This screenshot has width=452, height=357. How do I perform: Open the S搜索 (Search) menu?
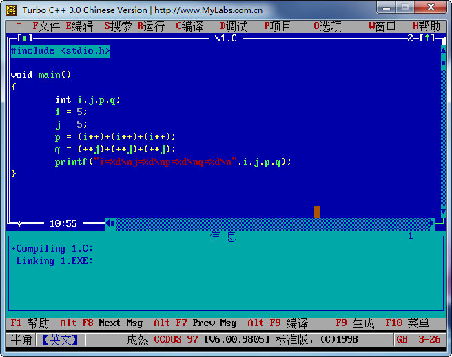click(x=118, y=26)
